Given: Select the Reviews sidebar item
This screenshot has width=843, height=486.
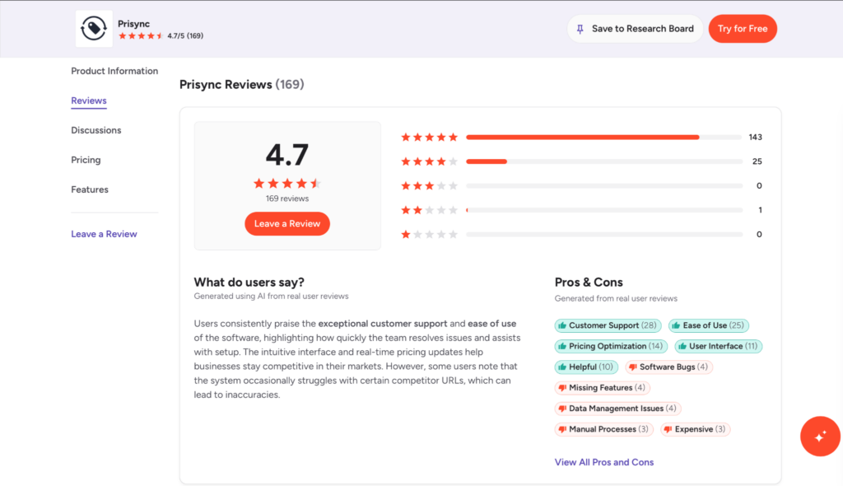Looking at the screenshot, I should 89,100.
